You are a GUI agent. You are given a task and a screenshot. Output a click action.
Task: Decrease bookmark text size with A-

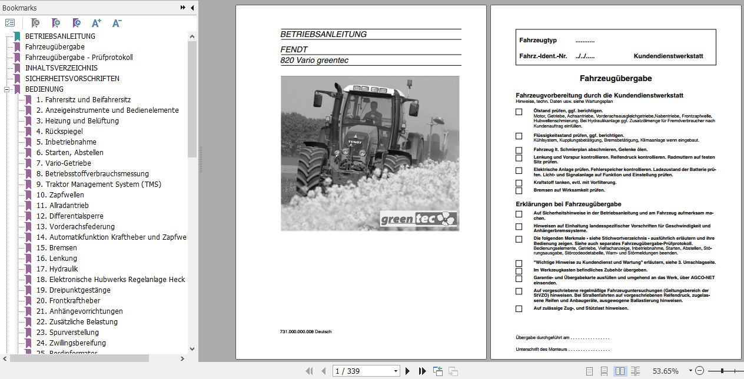[x=117, y=23]
